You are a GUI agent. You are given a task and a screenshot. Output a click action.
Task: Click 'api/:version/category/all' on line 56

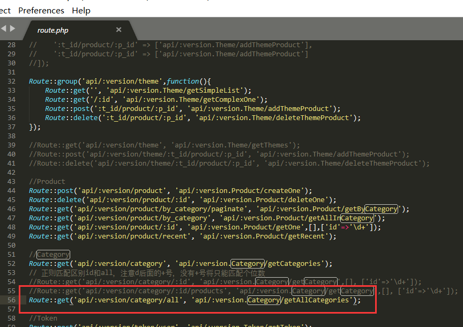pos(128,300)
